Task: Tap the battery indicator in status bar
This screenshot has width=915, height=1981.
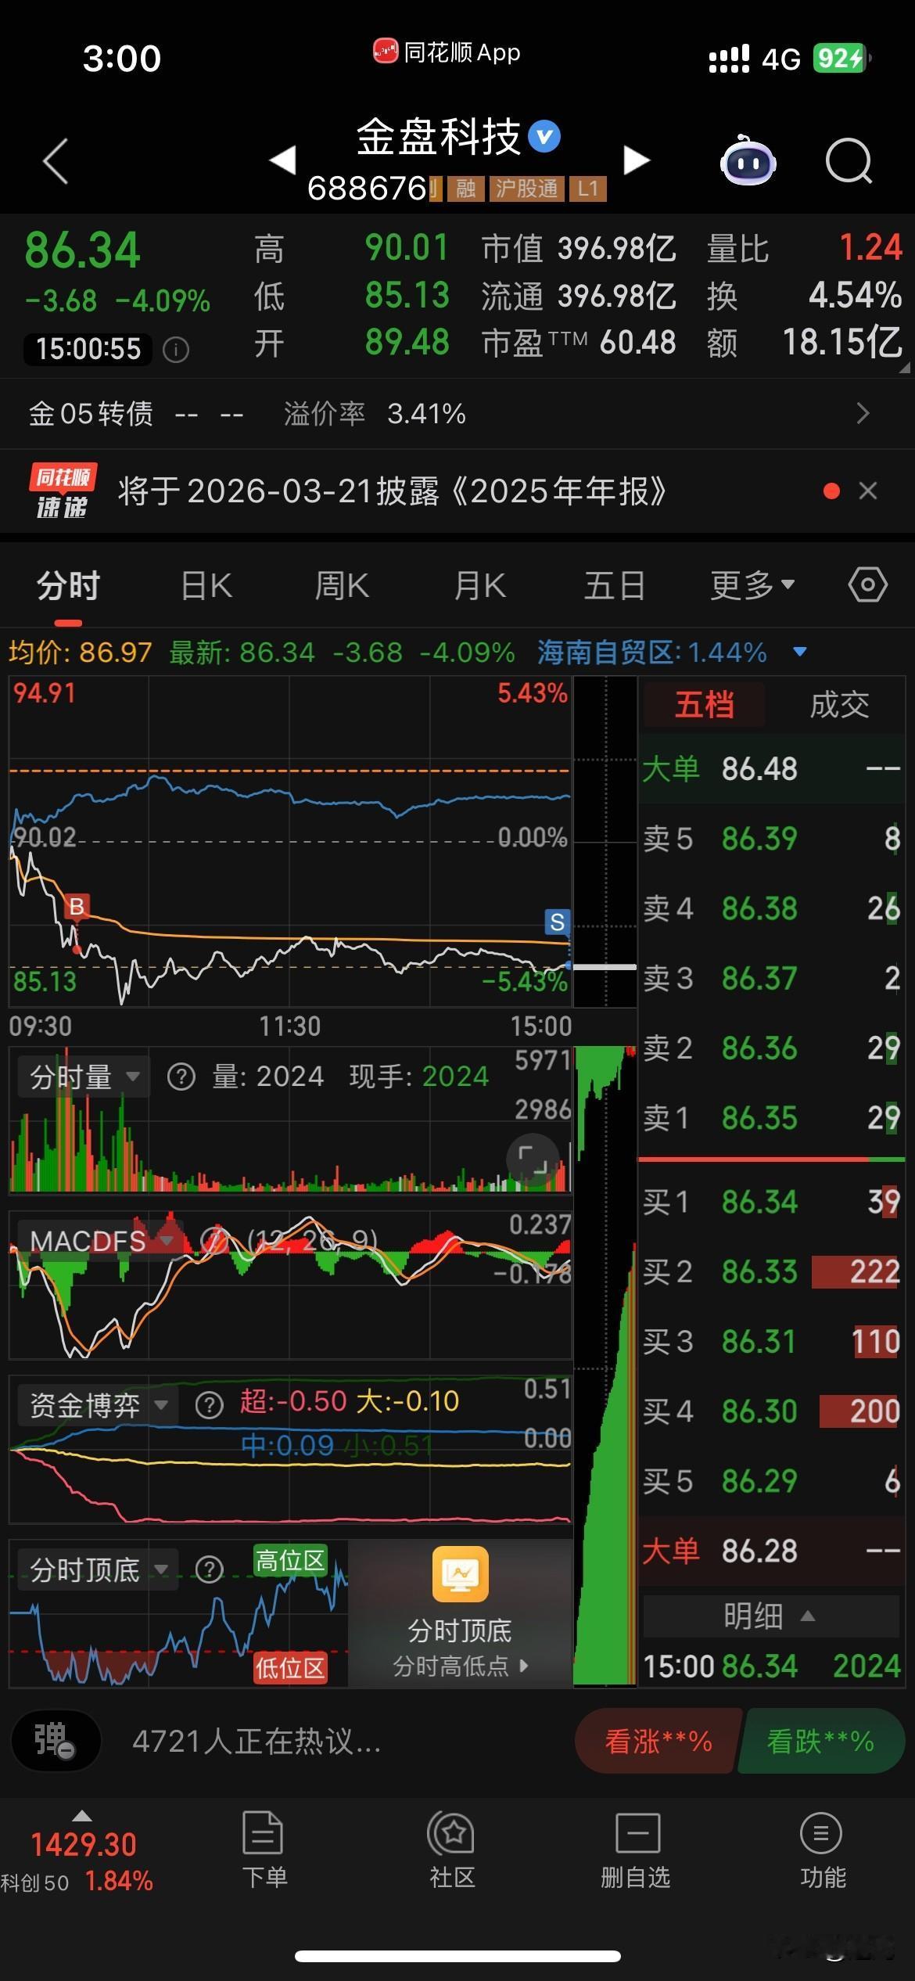Action: [x=841, y=58]
